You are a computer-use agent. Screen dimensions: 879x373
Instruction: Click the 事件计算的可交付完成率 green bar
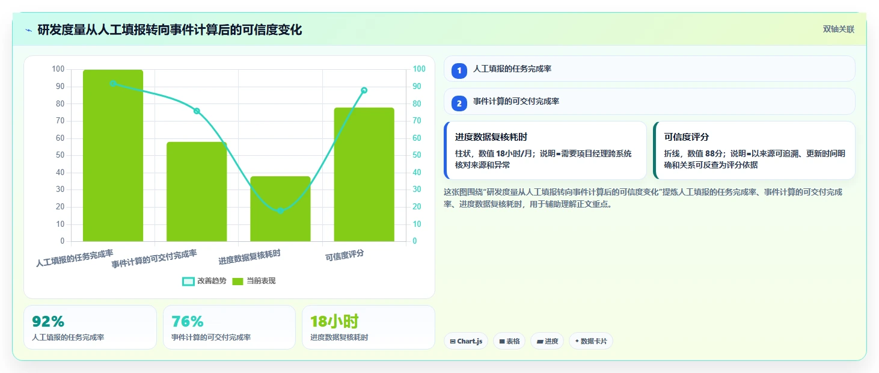click(197, 191)
